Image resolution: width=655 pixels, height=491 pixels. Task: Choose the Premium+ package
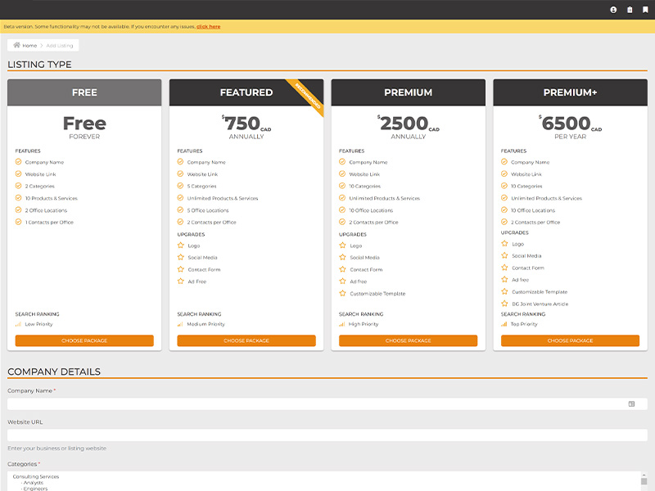570,340
